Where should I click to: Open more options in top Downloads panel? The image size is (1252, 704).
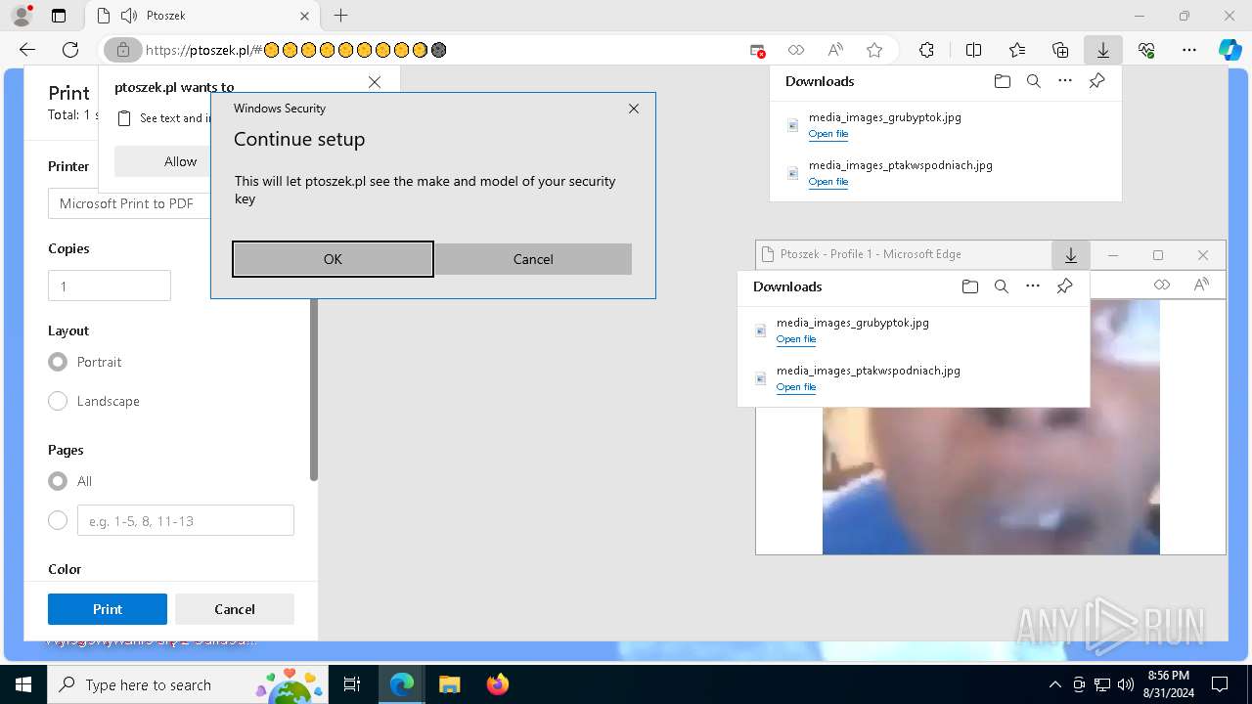(1065, 81)
